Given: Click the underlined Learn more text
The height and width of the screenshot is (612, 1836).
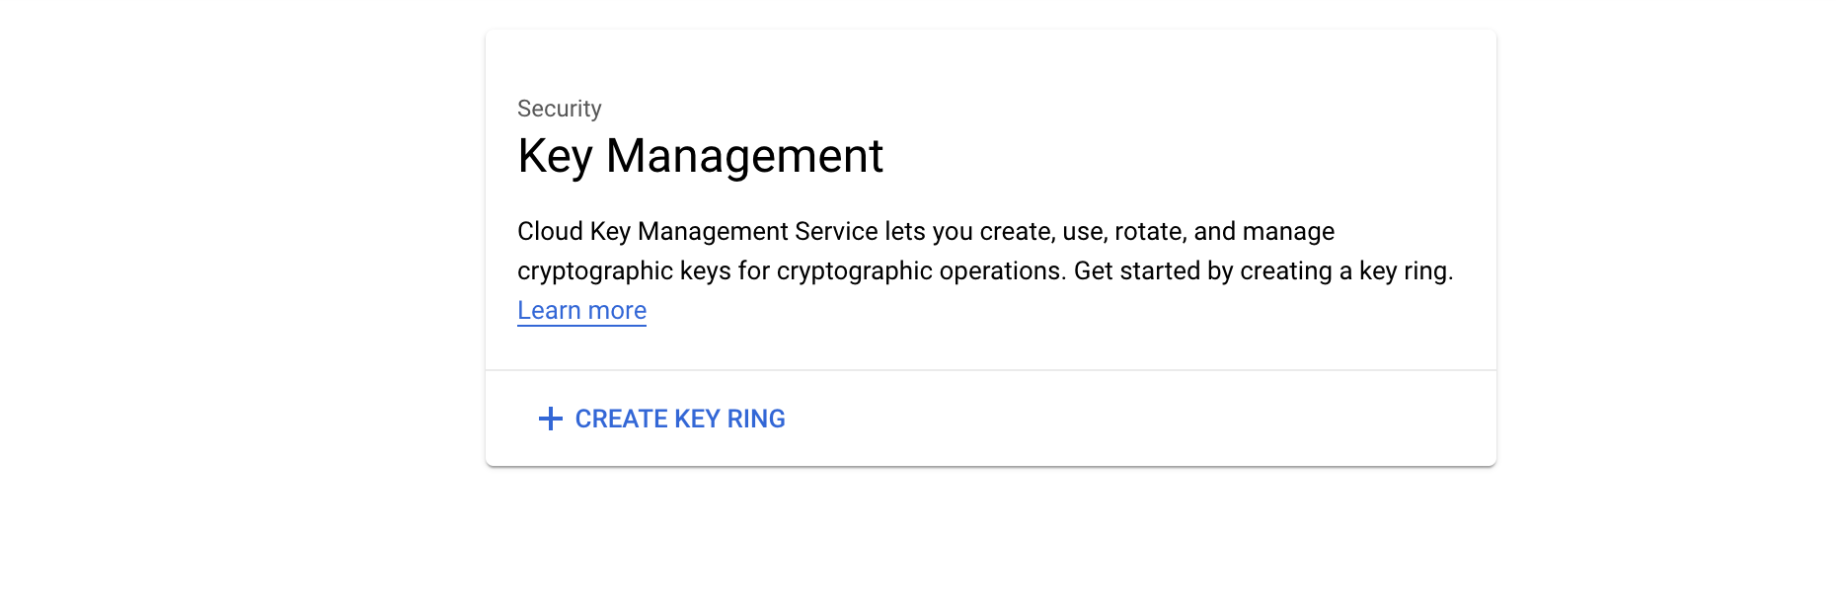Looking at the screenshot, I should click(x=581, y=311).
